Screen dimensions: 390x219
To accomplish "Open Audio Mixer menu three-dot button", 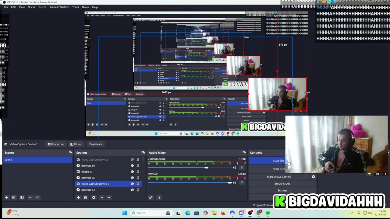I will (159, 197).
